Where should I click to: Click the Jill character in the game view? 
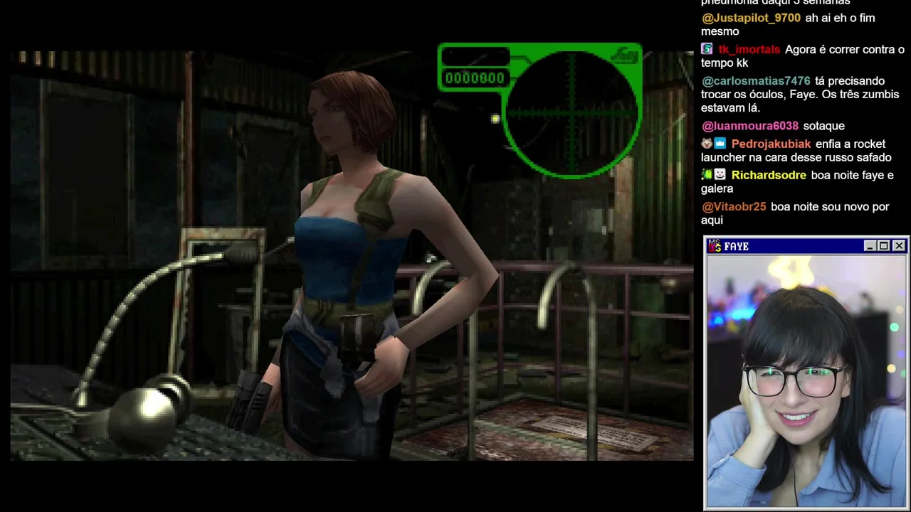(369, 263)
